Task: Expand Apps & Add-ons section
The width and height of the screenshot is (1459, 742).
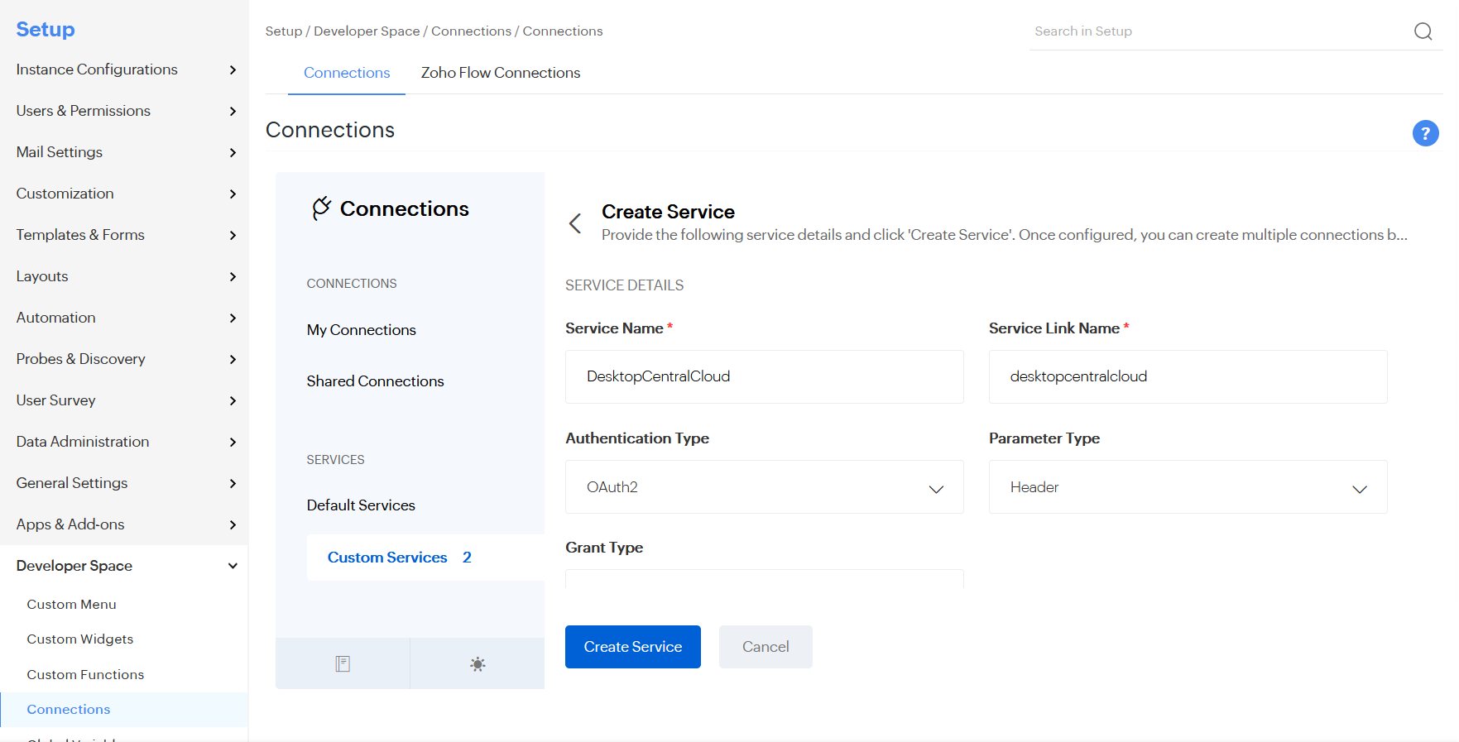Action: (124, 524)
